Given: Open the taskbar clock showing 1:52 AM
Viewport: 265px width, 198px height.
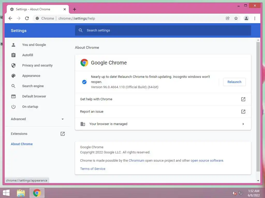Looking at the screenshot, I should click(x=254, y=193).
